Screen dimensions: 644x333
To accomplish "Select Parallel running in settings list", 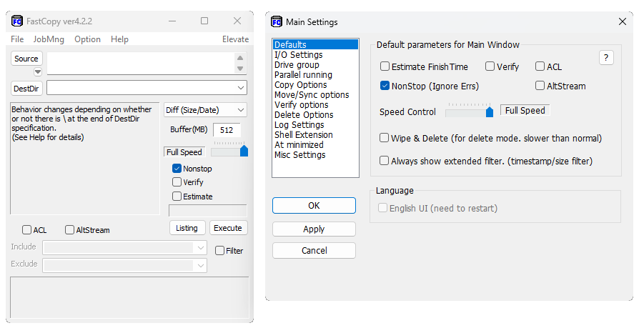I will pos(315,75).
